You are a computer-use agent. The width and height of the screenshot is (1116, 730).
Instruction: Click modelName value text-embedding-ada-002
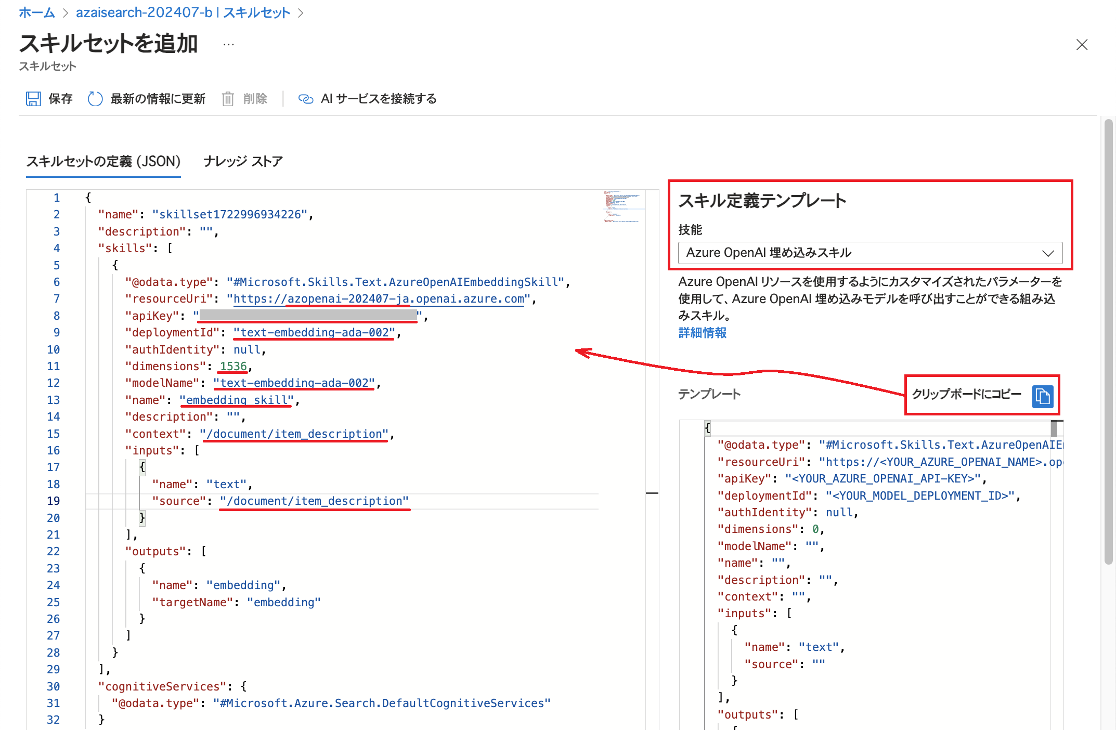point(294,383)
